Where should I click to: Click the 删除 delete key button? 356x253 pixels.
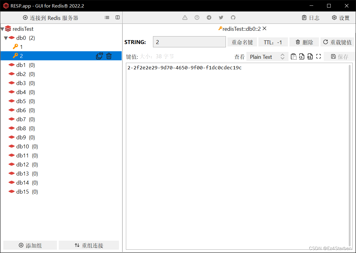(304, 42)
